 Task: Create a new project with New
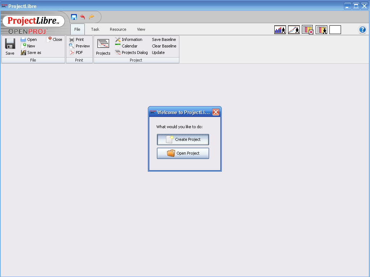point(28,46)
